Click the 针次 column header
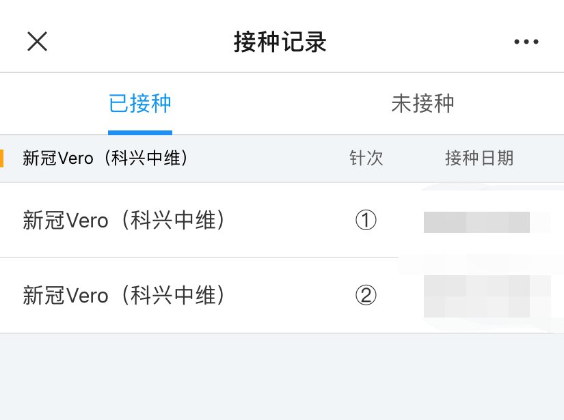 point(366,158)
